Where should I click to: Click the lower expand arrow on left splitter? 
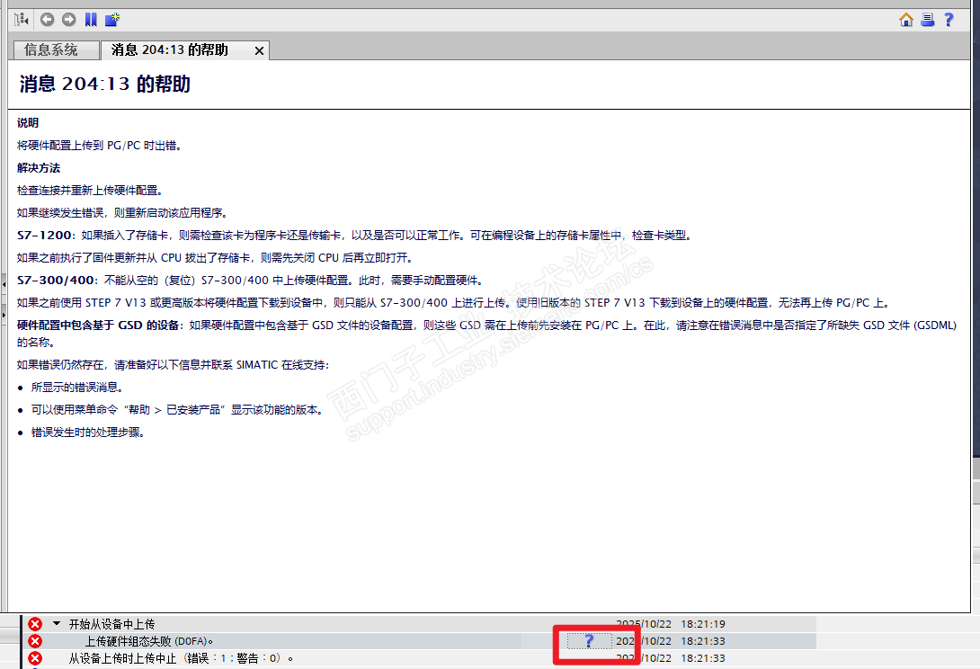(4, 315)
